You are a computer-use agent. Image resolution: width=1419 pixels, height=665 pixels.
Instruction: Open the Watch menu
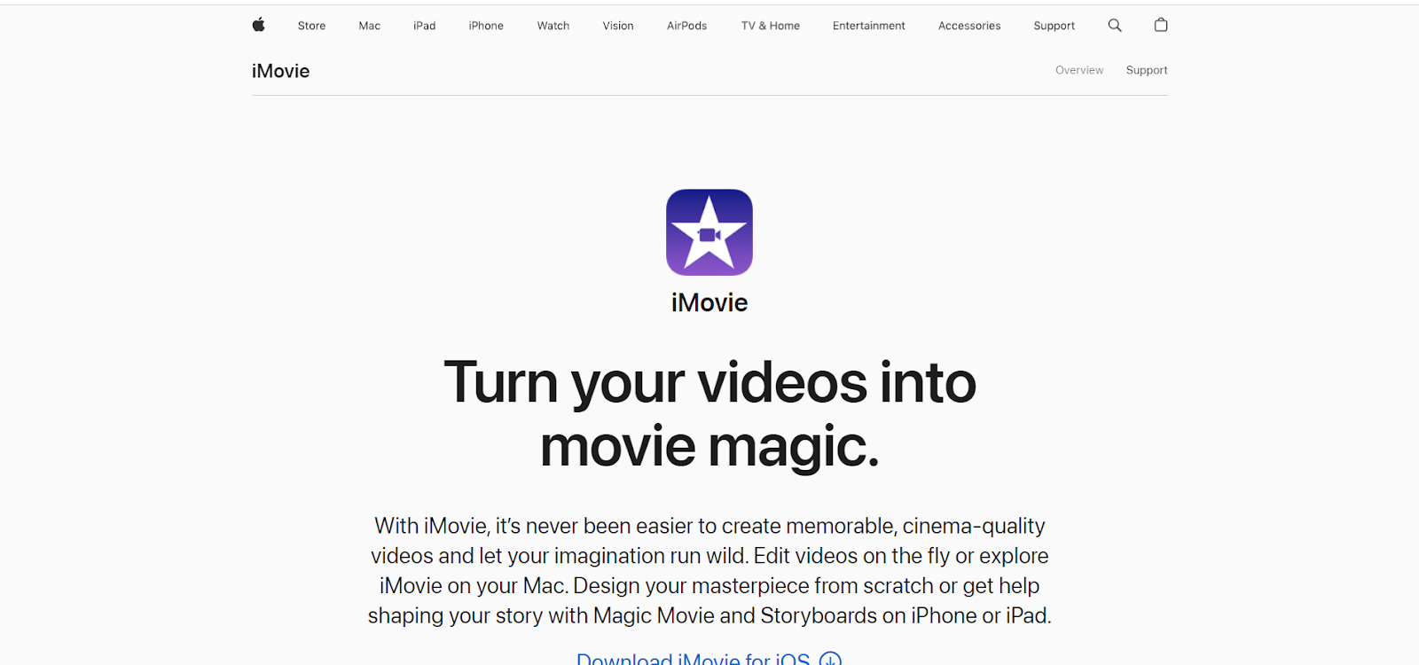[x=553, y=26]
